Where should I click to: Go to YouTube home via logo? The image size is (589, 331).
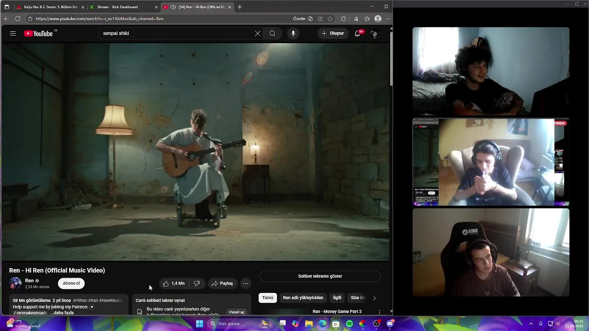(x=39, y=34)
